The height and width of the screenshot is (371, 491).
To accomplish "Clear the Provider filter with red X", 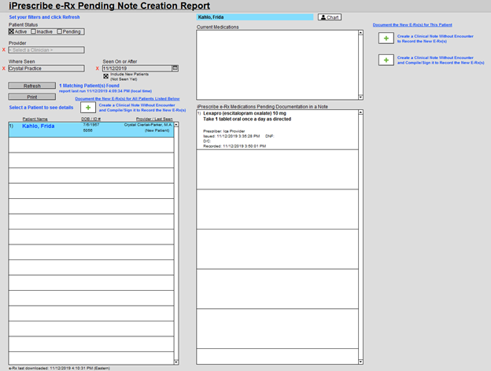I will (x=4, y=50).
